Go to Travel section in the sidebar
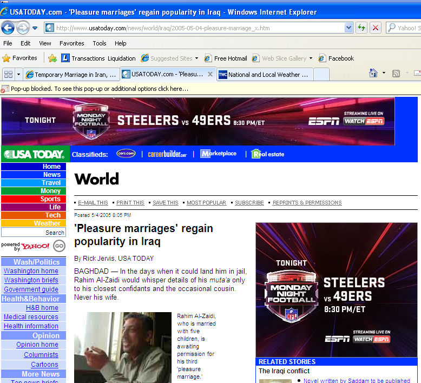This screenshot has height=383, width=421. tap(34, 183)
